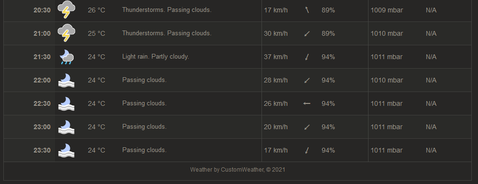Image resolution: width=478 pixels, height=184 pixels.
Task: Click the passing clouds icon at 23:30
Action: pyautogui.click(x=66, y=151)
